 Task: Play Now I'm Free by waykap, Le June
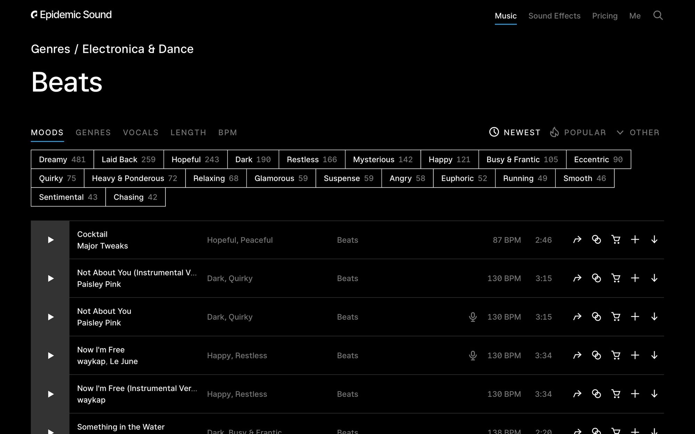coord(50,356)
